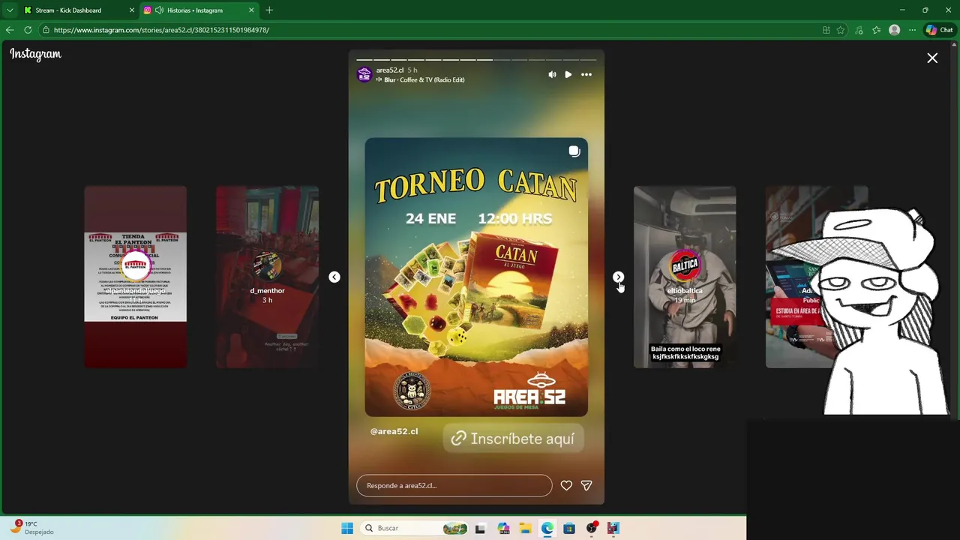
Task: Close the stories viewer
Action: (x=932, y=58)
